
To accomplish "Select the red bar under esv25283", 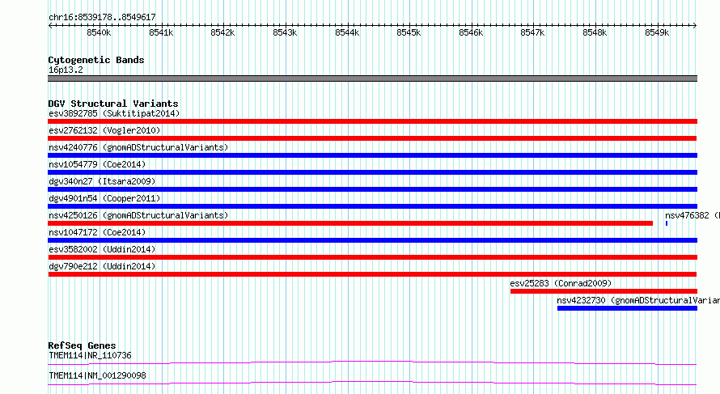I will pos(604,291).
